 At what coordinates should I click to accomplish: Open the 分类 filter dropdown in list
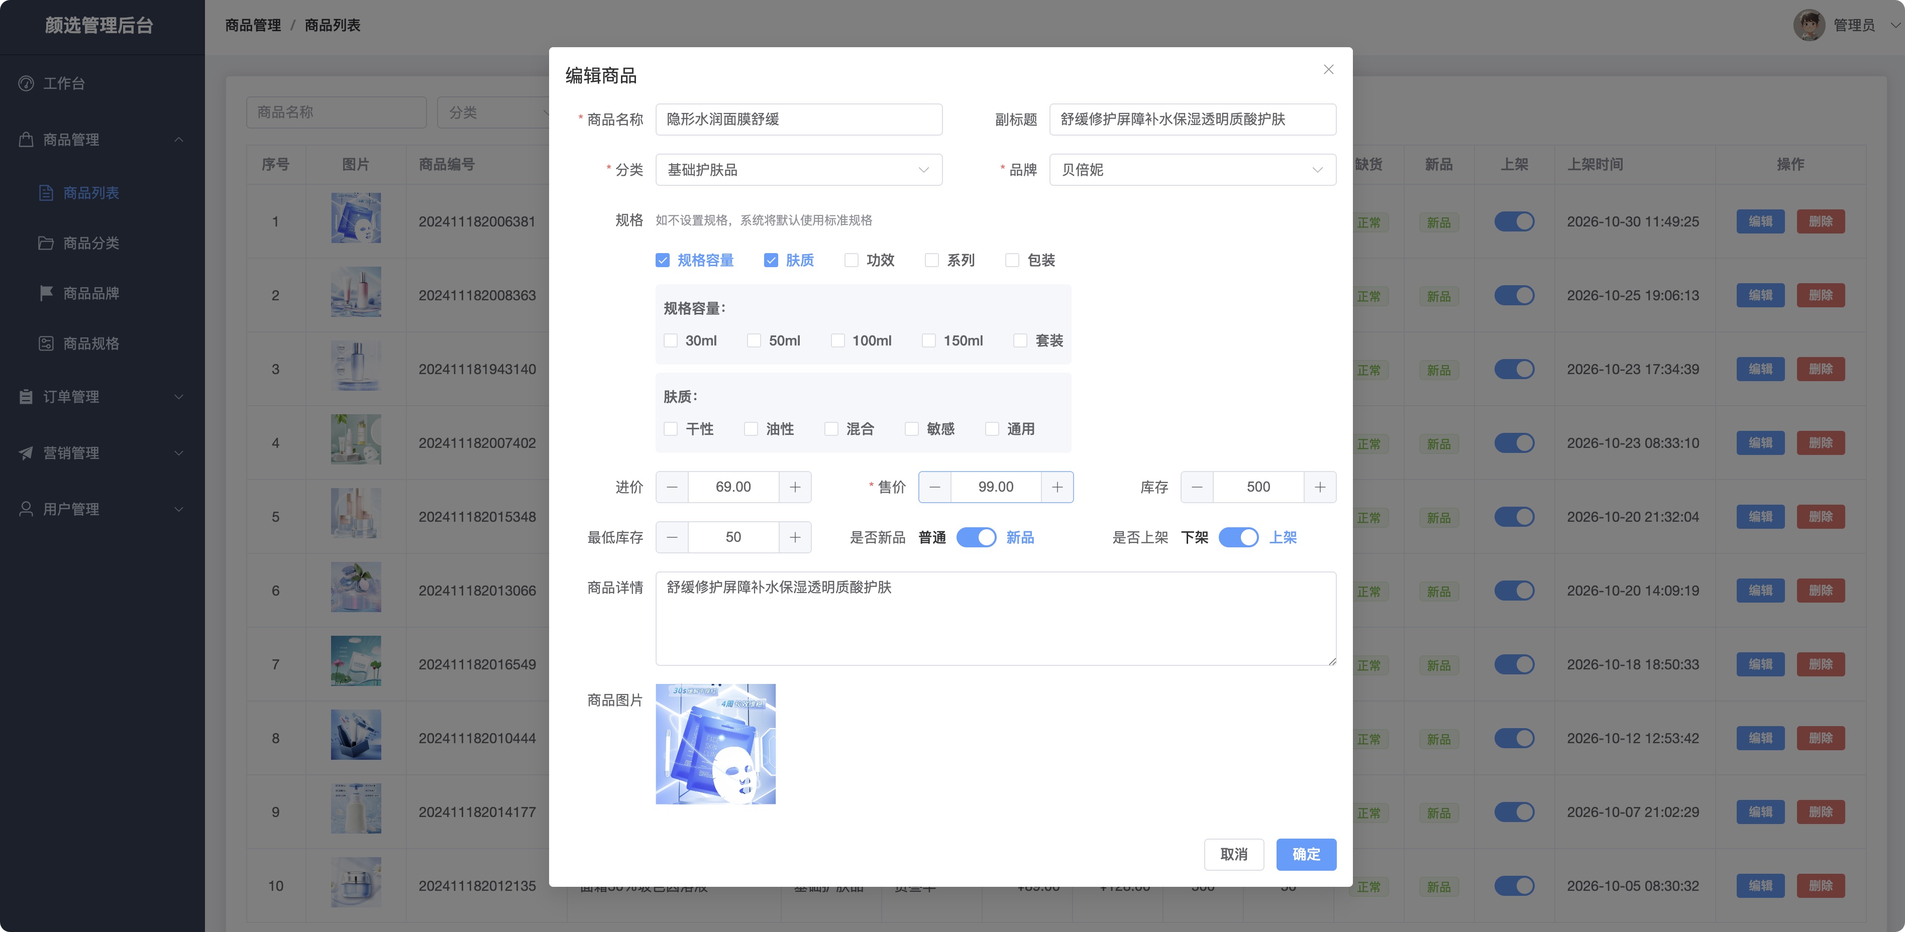point(494,112)
